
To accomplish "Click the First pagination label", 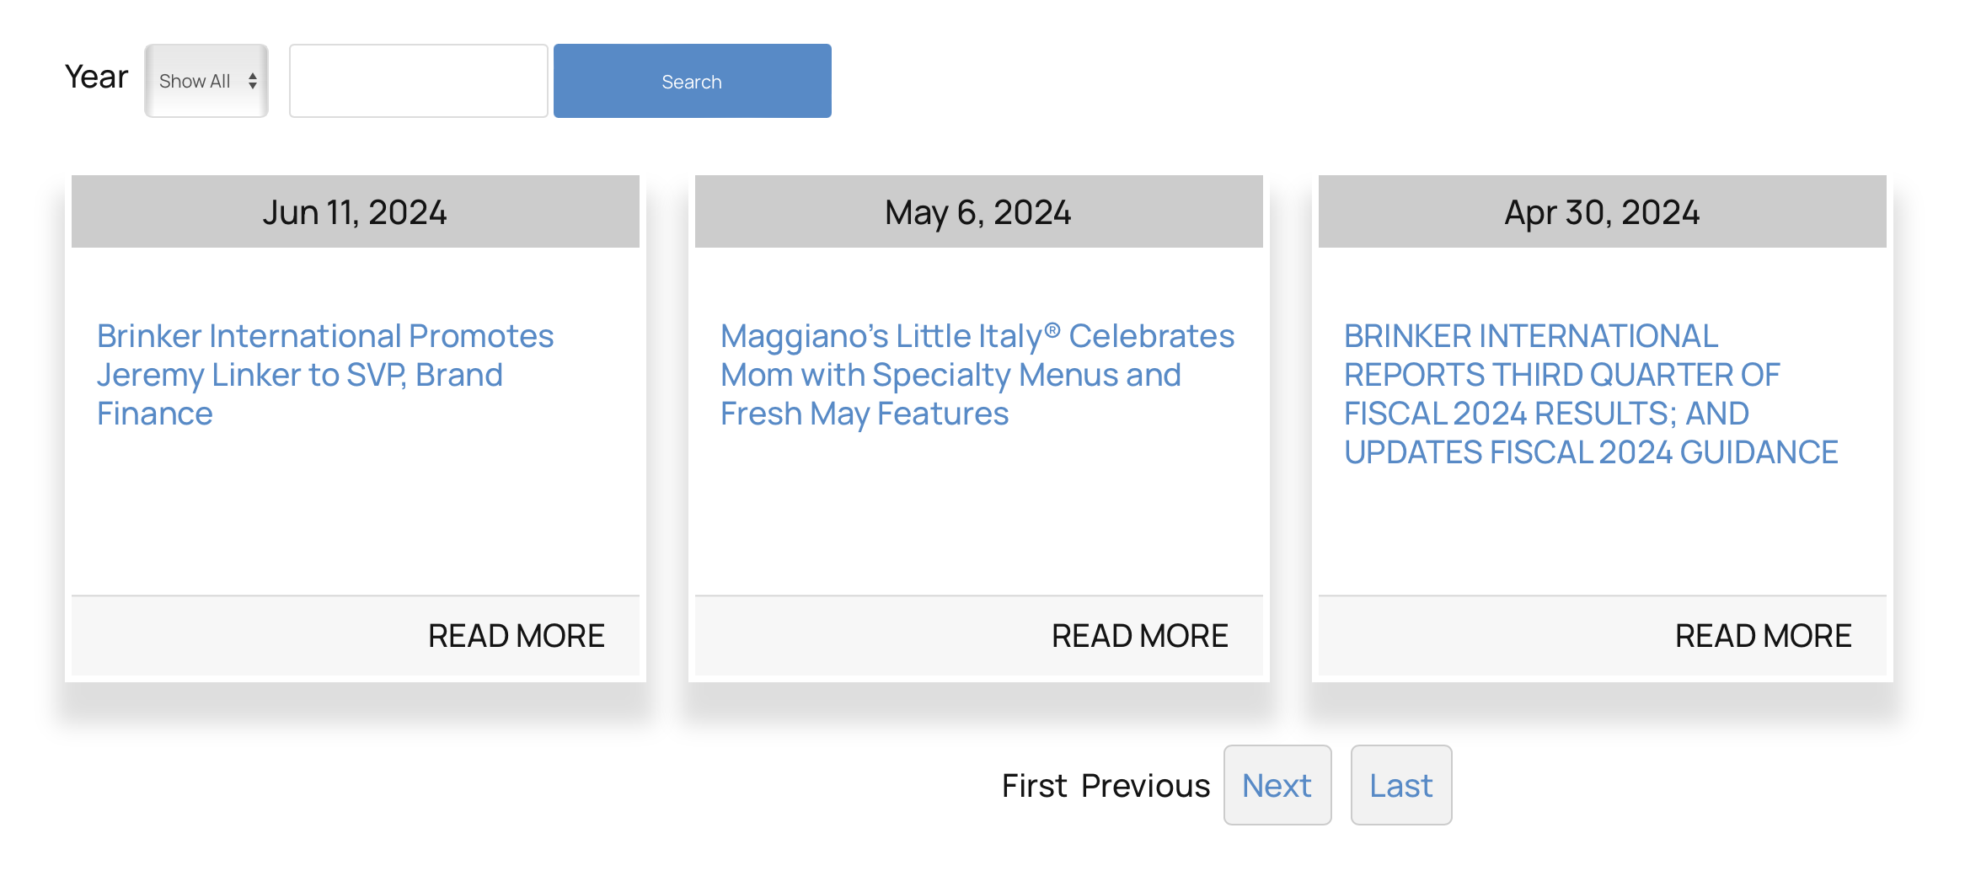I will point(1034,785).
